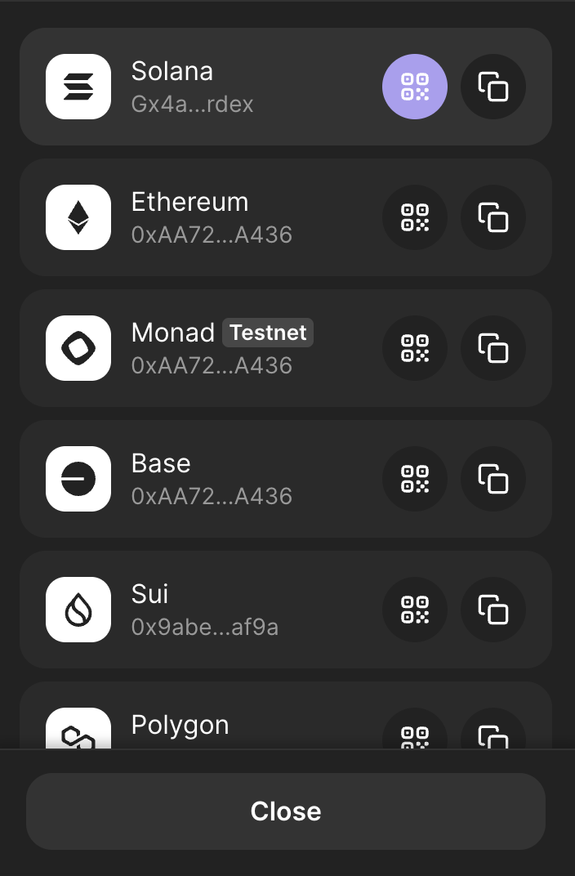Display QR code for Base address
The image size is (575, 876).
click(415, 479)
